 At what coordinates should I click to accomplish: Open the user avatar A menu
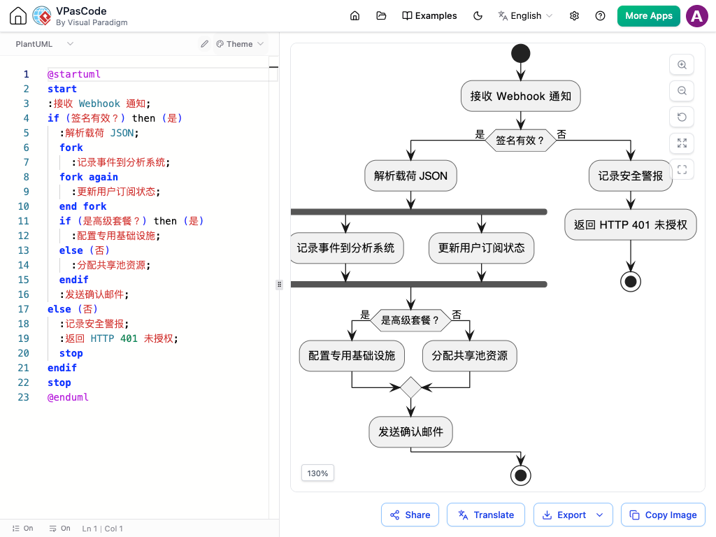[x=697, y=16]
